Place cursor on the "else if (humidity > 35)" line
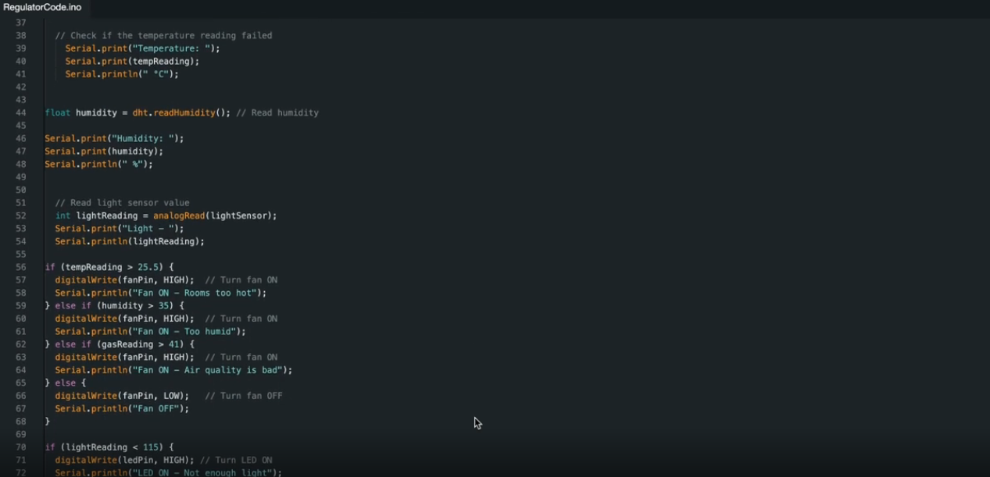Viewport: 990px width, 477px height. point(119,306)
